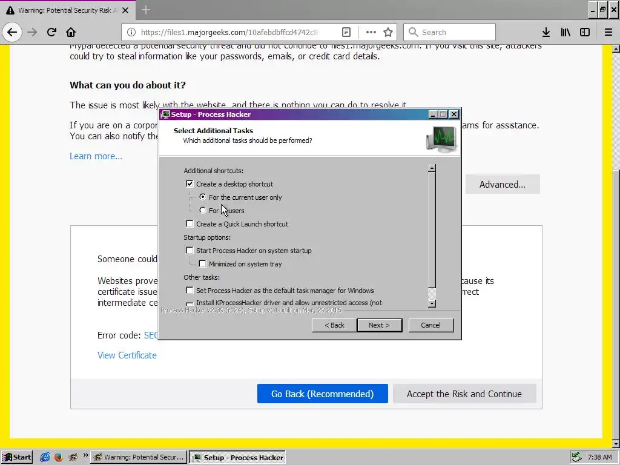Viewport: 620px width, 465px height.
Task: Cancel the Process Hacker setup
Action: pyautogui.click(x=430, y=325)
